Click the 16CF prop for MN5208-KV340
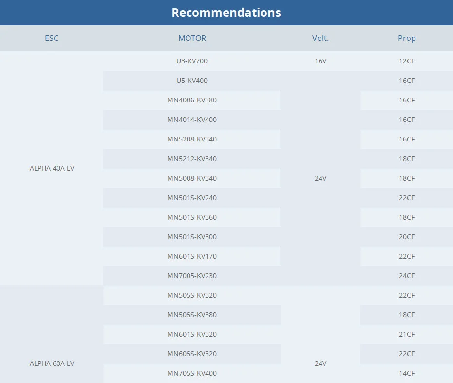The height and width of the screenshot is (383, 453). pyautogui.click(x=407, y=139)
